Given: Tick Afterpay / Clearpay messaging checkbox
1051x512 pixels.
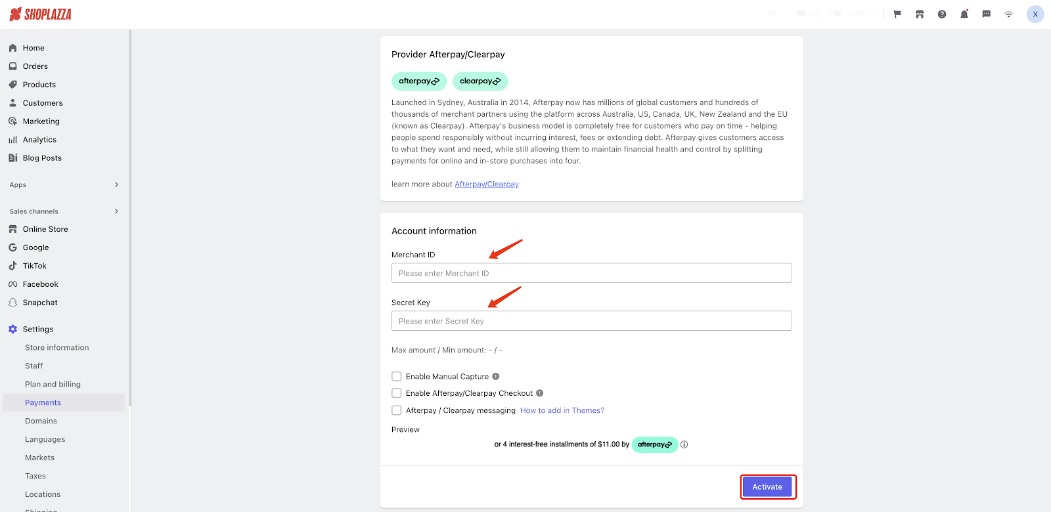Looking at the screenshot, I should click(x=397, y=410).
